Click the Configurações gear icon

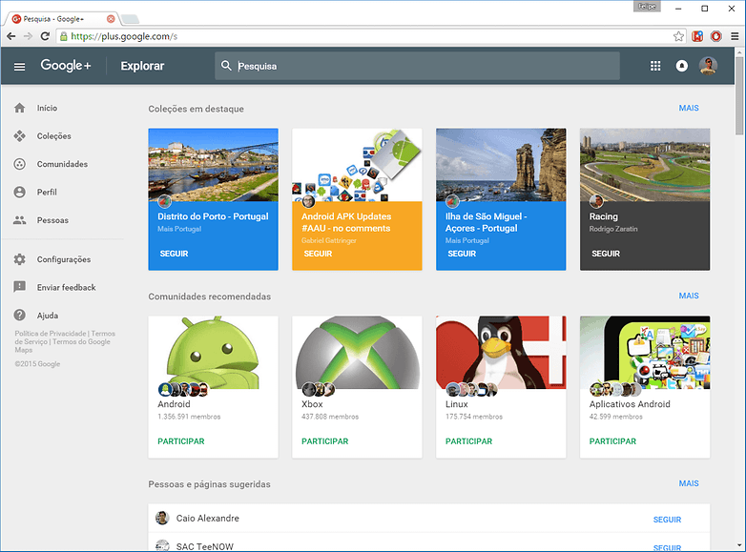pyautogui.click(x=19, y=259)
